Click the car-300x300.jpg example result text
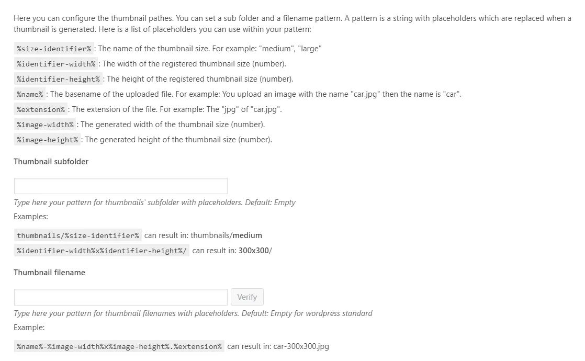Image resolution: width=585 pixels, height=361 pixels. pyautogui.click(x=300, y=346)
